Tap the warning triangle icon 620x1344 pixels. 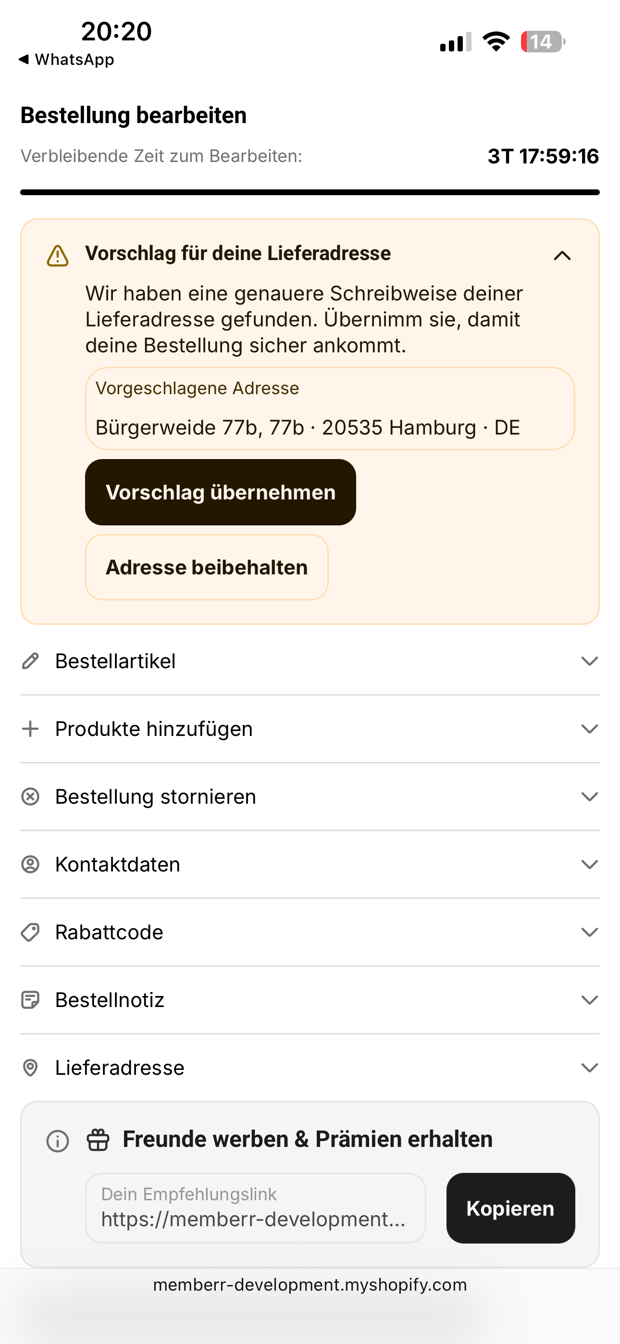click(57, 256)
